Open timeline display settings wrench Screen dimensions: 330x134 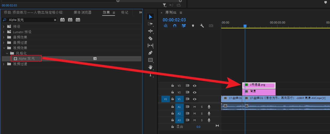point(202,26)
